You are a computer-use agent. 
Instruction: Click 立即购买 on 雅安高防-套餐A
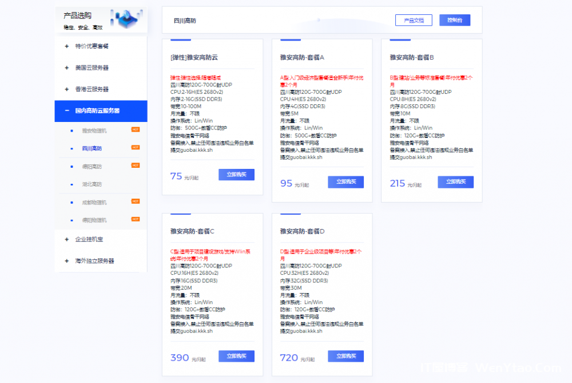tap(345, 181)
